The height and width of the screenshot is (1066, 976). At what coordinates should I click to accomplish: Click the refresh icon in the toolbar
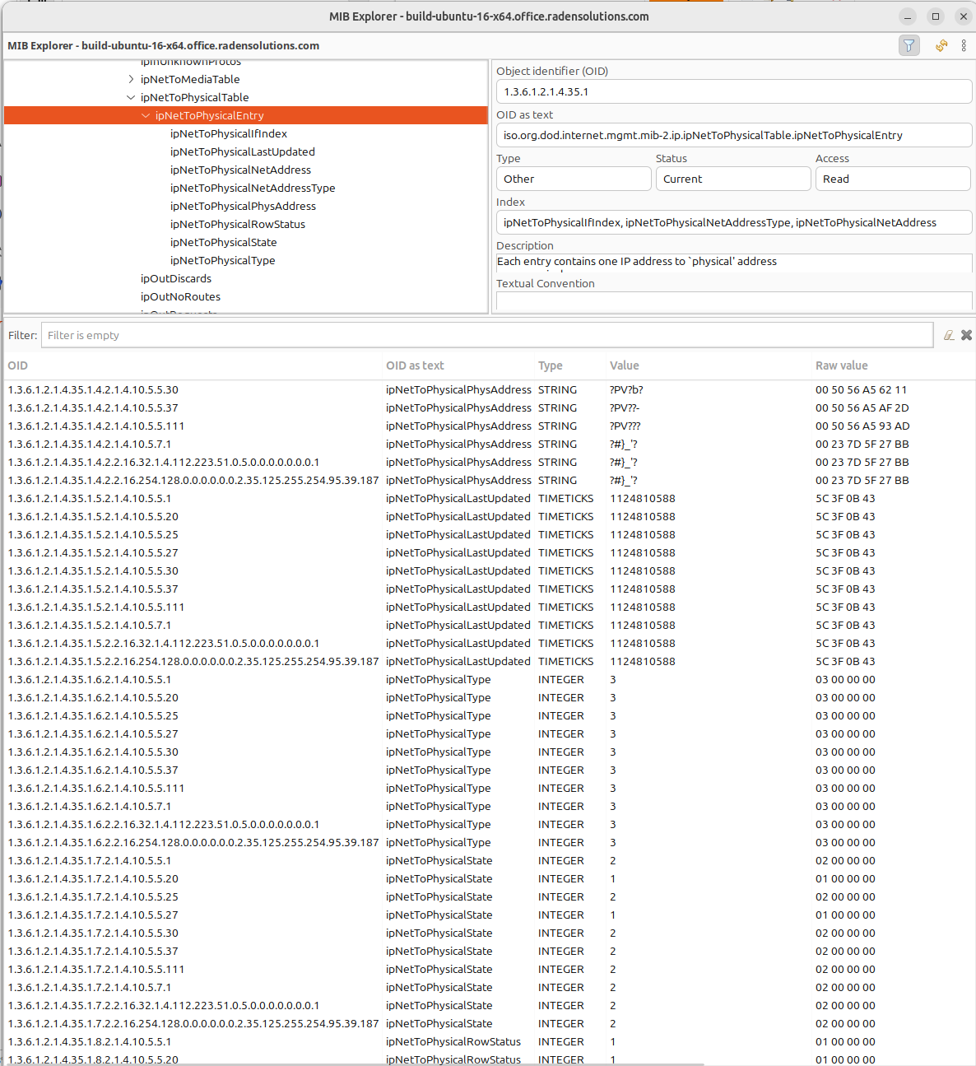(x=941, y=45)
